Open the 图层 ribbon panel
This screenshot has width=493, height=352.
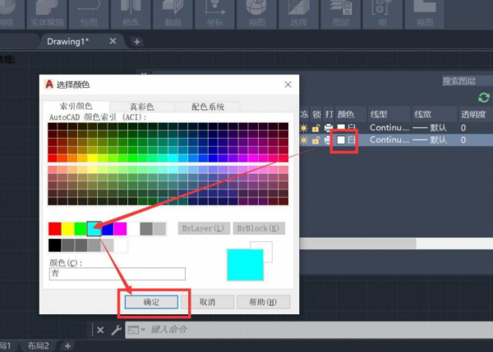pyautogui.click(x=341, y=14)
